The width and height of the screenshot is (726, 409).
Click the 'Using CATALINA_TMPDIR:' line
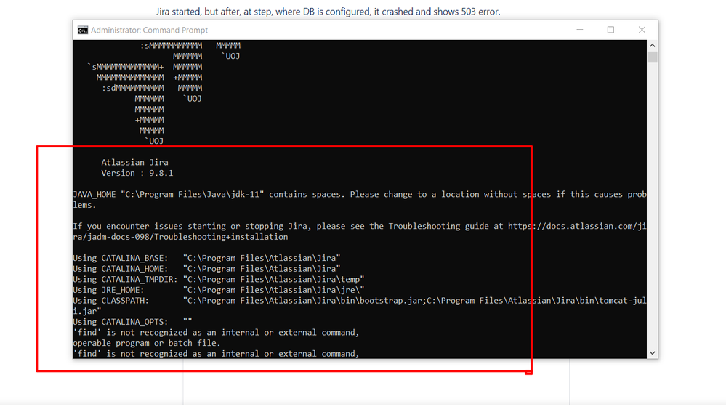[219, 280]
